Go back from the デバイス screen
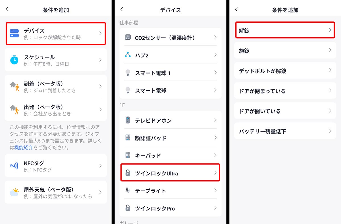Viewport: 341px width, 224px height. (122, 9)
